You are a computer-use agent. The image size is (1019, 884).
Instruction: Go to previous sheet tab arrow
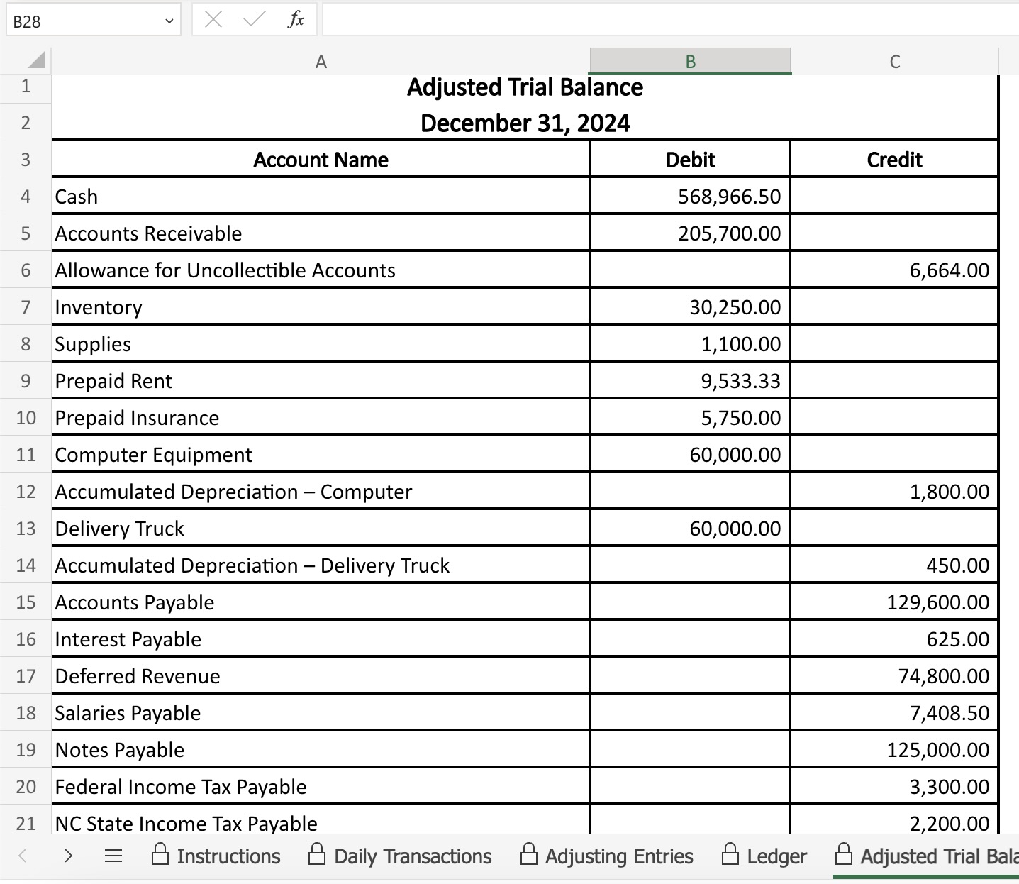coord(23,856)
